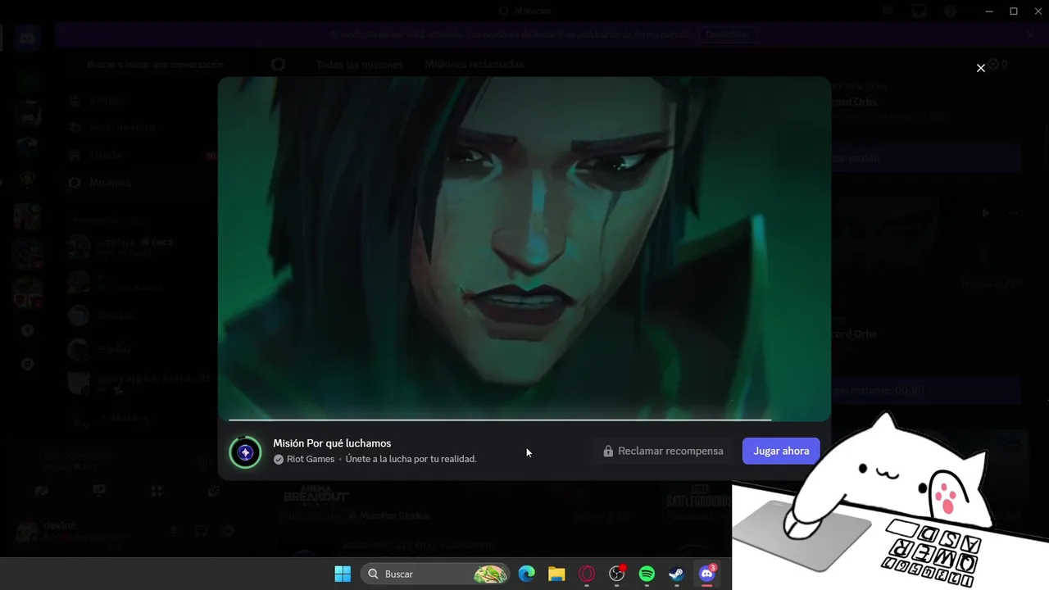Click the mission video player

coord(524,248)
